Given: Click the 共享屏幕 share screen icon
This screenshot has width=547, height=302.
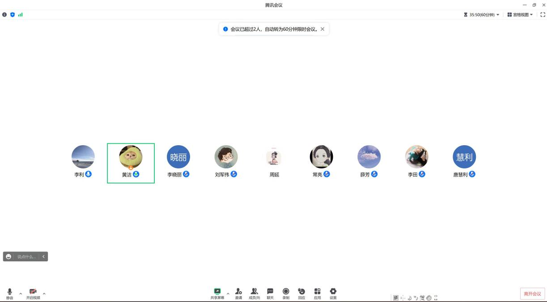Looking at the screenshot, I should (217, 292).
